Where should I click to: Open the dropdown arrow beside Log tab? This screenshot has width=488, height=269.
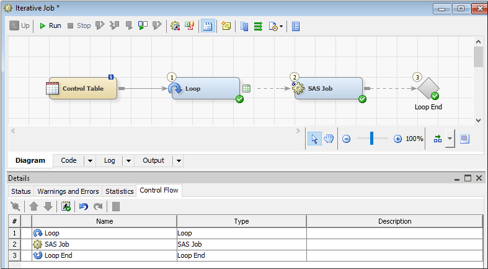(128, 160)
